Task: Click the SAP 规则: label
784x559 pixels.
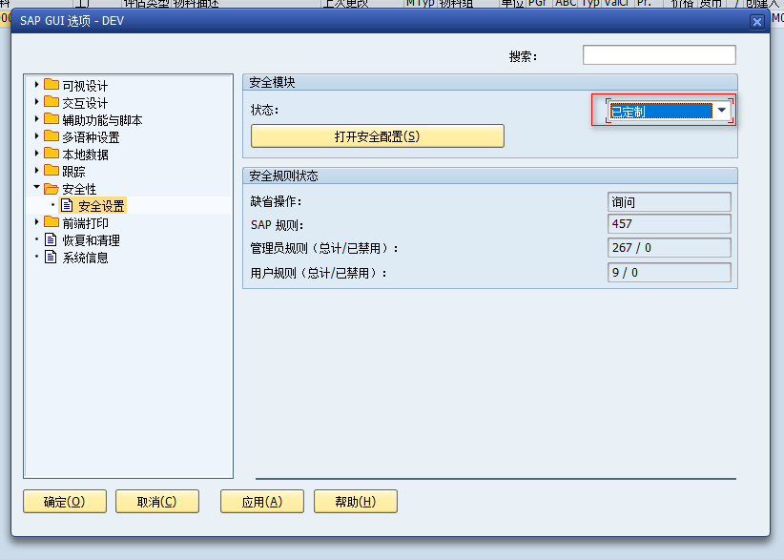Action: coord(277,225)
